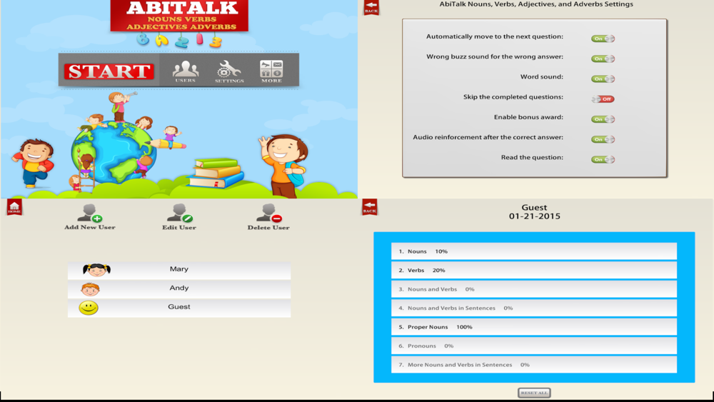Image resolution: width=714 pixels, height=402 pixels.
Task: Open '7. More Nouns and Verbs in Sentences'
Action: click(533, 365)
